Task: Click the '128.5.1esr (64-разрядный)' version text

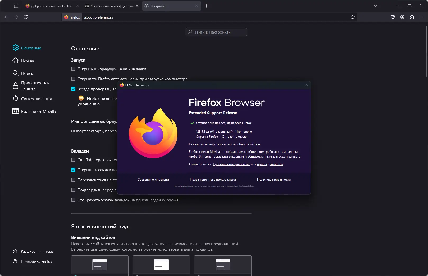Action: point(214,132)
